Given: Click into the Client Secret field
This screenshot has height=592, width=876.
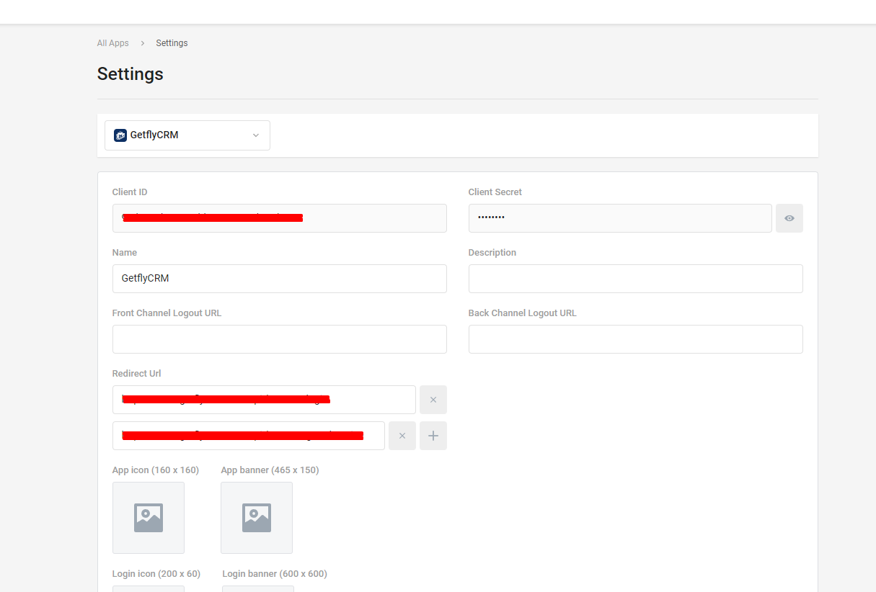Looking at the screenshot, I should [x=620, y=218].
